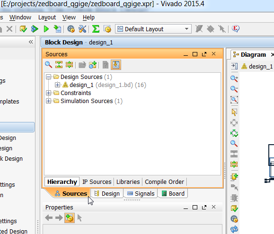
Task: Float the Sources panel window
Action: (x=204, y=54)
